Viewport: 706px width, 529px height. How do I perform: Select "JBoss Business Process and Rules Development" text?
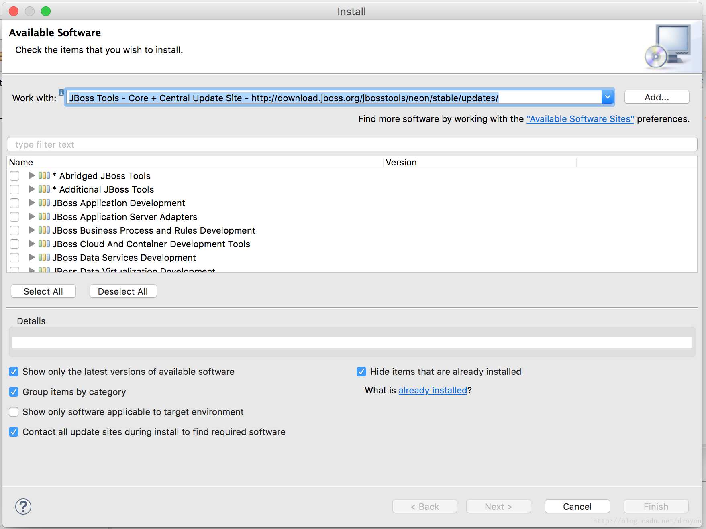tap(154, 230)
